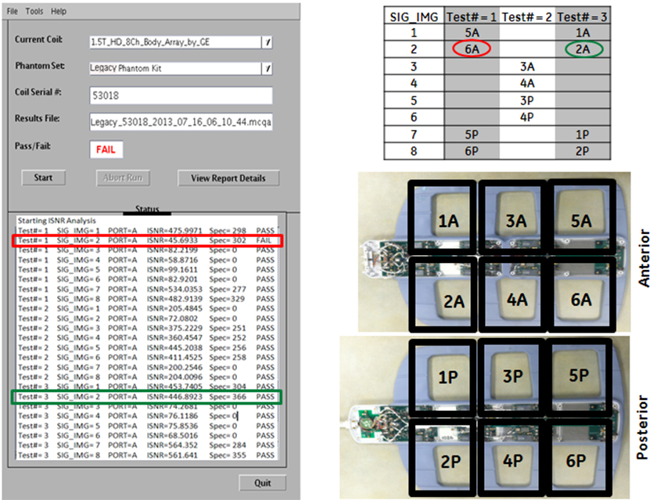This screenshot has width=657, height=500.
Task: Expand the Current Coil dropdown
Action: (267, 41)
